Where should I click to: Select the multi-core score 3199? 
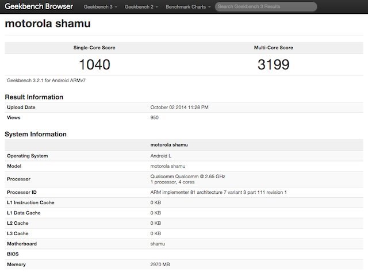coord(273,64)
